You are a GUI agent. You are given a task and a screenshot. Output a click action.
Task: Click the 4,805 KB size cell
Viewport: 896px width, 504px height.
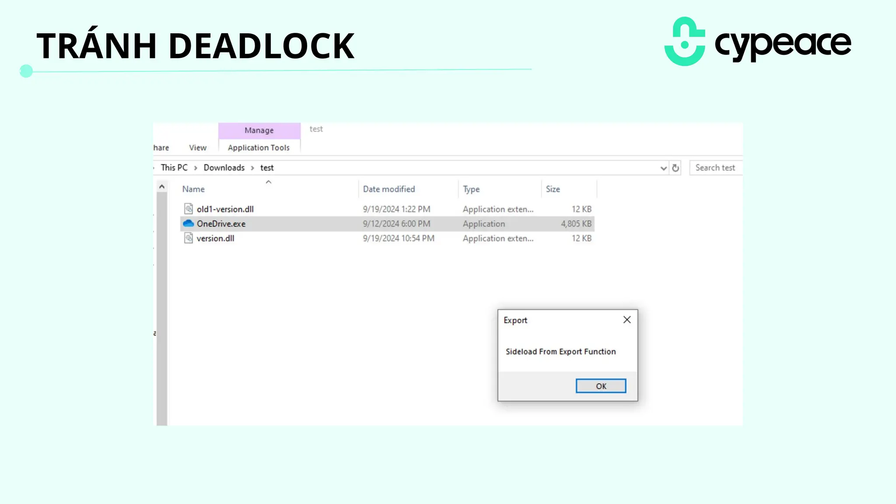coord(576,224)
